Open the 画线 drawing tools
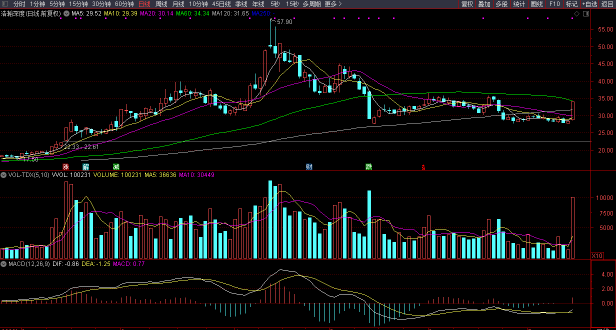This screenshot has height=330, width=616. [536, 4]
